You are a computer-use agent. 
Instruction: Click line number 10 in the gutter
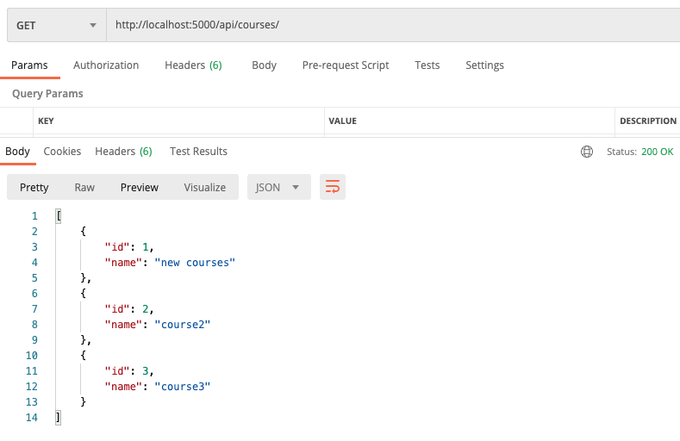(32, 356)
